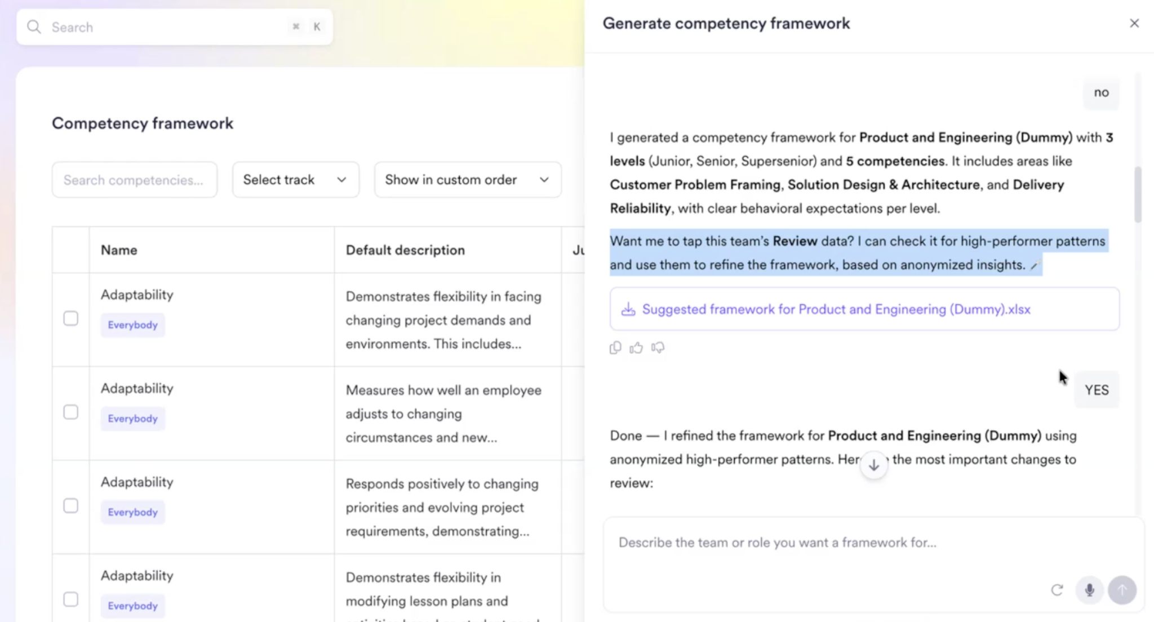Give a thumbs up to the response
This screenshot has width=1154, height=622.
click(636, 348)
